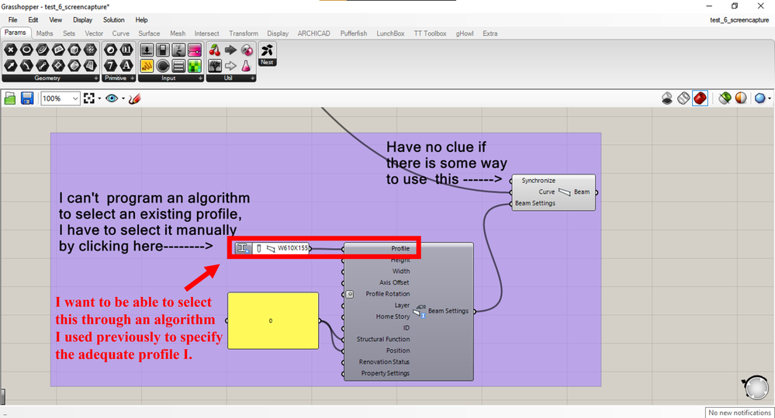The image size is (775, 418).
Task: Expand the Util panel
Action: pos(253,78)
